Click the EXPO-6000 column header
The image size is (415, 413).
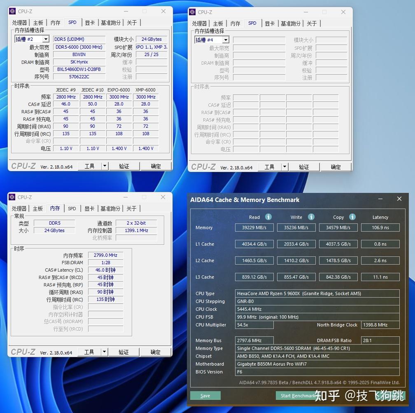(x=119, y=90)
